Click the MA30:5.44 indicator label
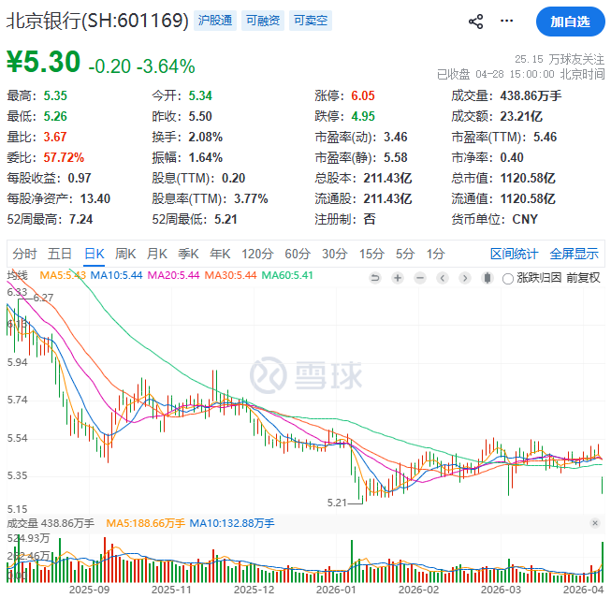This screenshot has height=598, width=611. (x=231, y=275)
